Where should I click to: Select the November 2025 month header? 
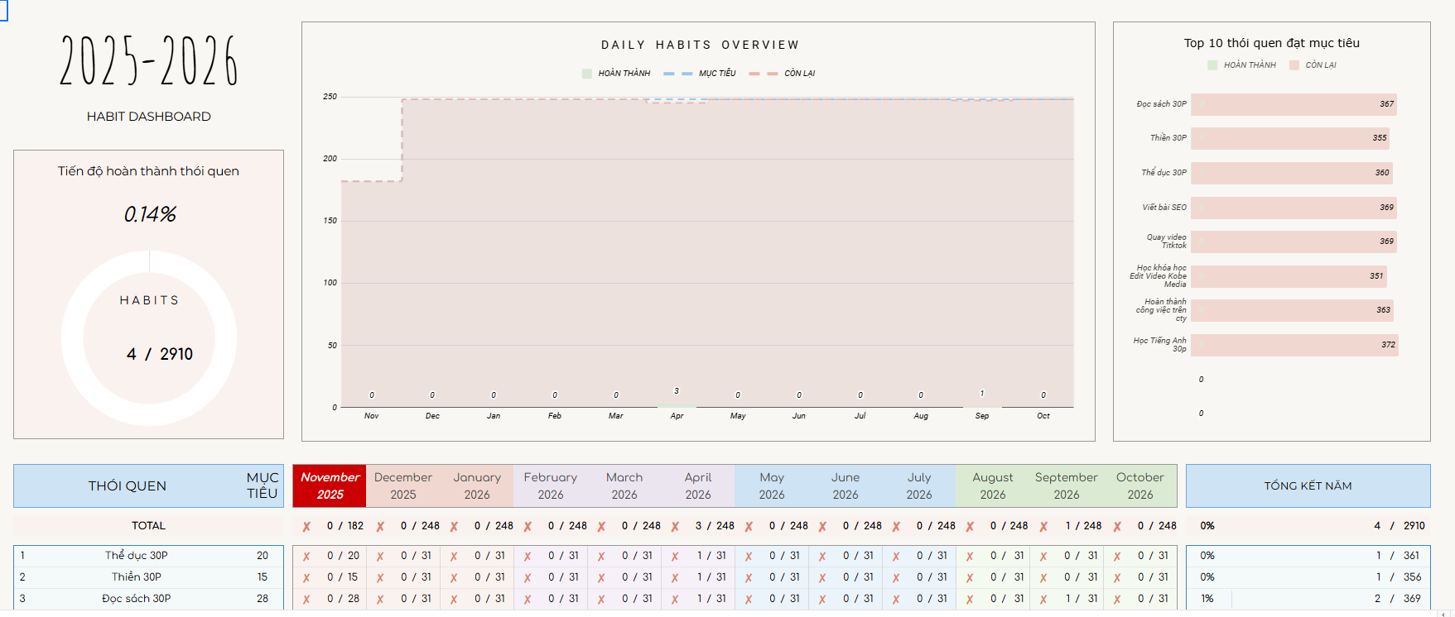coord(330,485)
